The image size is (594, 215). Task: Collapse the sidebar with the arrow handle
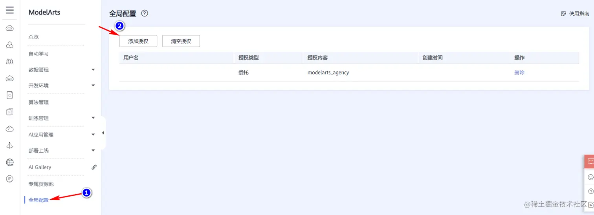coord(103,133)
